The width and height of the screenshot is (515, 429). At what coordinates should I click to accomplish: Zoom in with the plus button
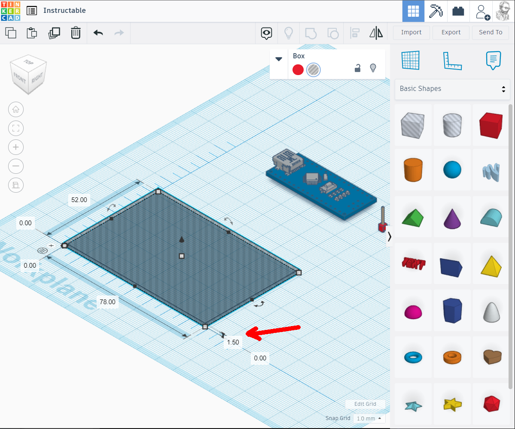pyautogui.click(x=16, y=147)
